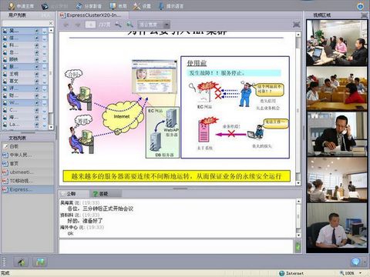Open the 中华人民... document

tap(28, 155)
